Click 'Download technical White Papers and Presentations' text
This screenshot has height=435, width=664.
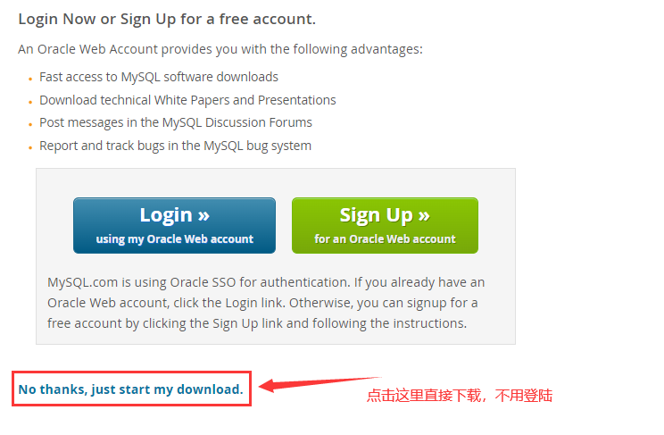[x=187, y=100]
